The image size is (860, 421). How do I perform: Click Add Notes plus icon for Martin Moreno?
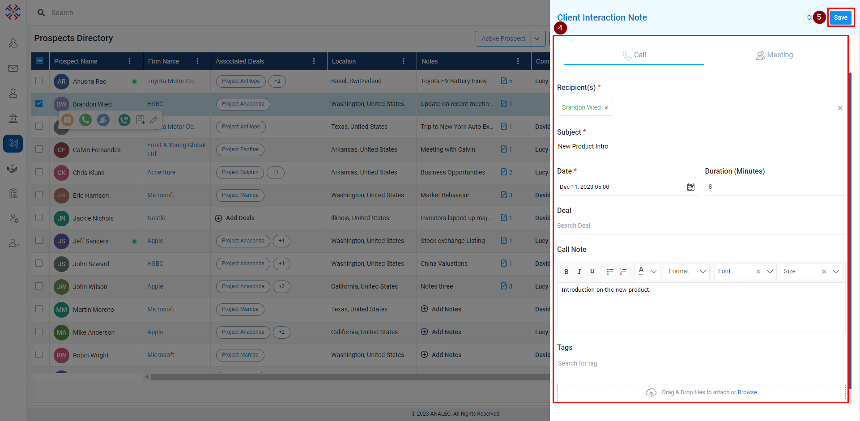coord(424,309)
